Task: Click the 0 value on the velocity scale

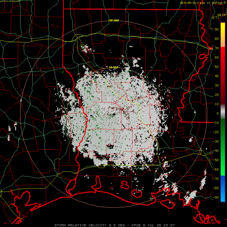Action: 218,113
